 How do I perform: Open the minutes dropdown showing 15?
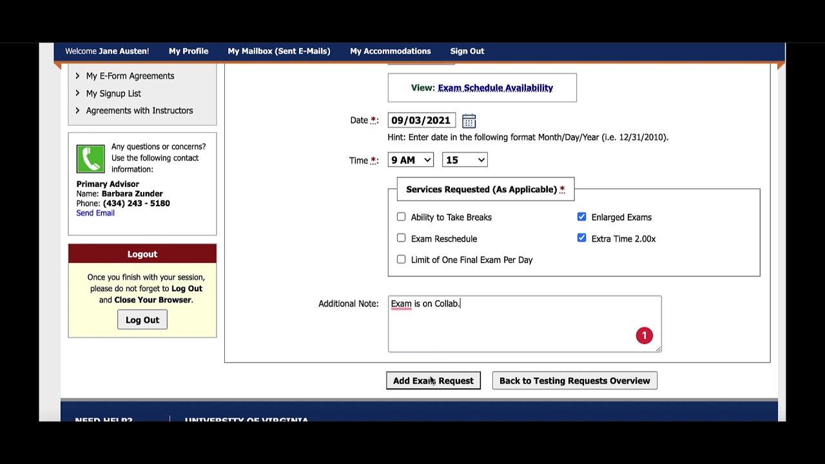(465, 160)
